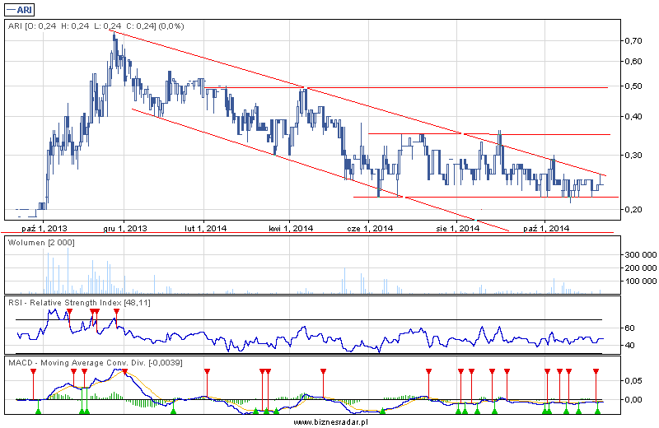Open the www.biznesradar.pl link below the chart
659x428 pixels.
coord(330,421)
